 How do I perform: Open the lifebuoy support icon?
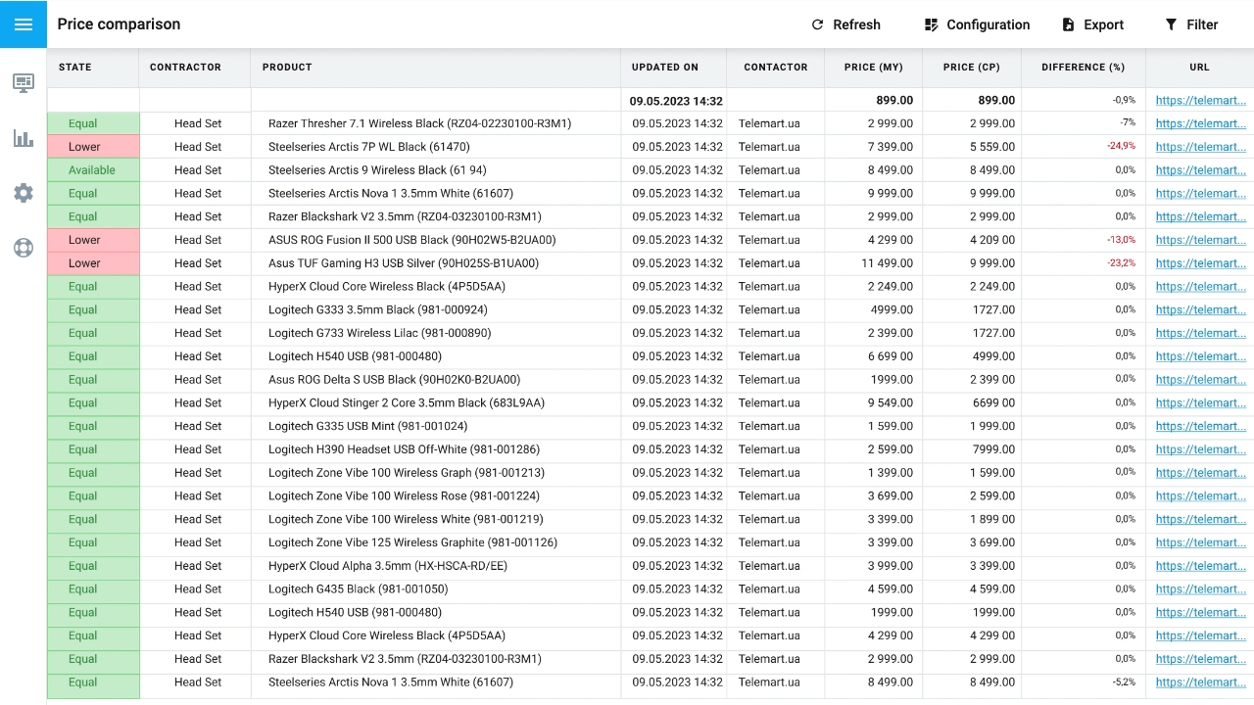tap(24, 248)
